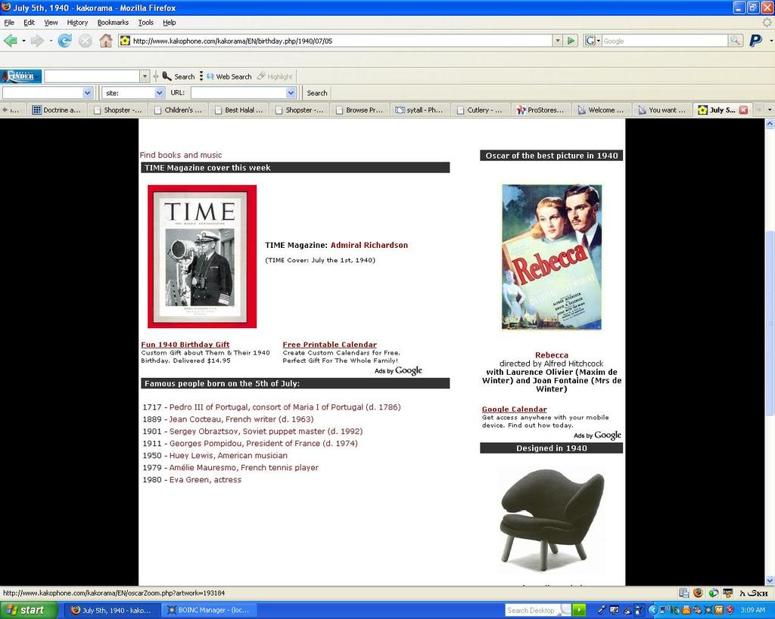The height and width of the screenshot is (619, 775).
Task: Click green arrow of Search Desktop box
Action: [x=579, y=610]
